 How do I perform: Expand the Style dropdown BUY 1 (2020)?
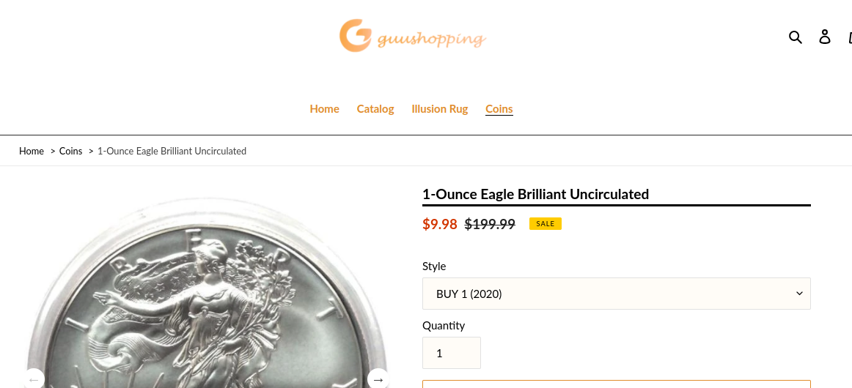(x=616, y=294)
